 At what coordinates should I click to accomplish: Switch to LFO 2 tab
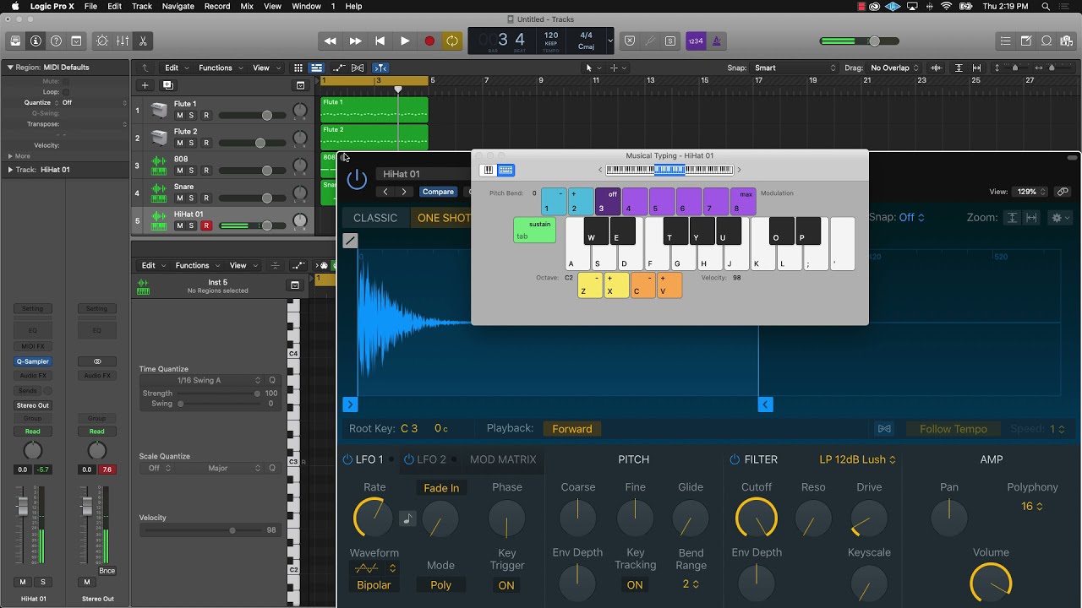pyautogui.click(x=431, y=459)
